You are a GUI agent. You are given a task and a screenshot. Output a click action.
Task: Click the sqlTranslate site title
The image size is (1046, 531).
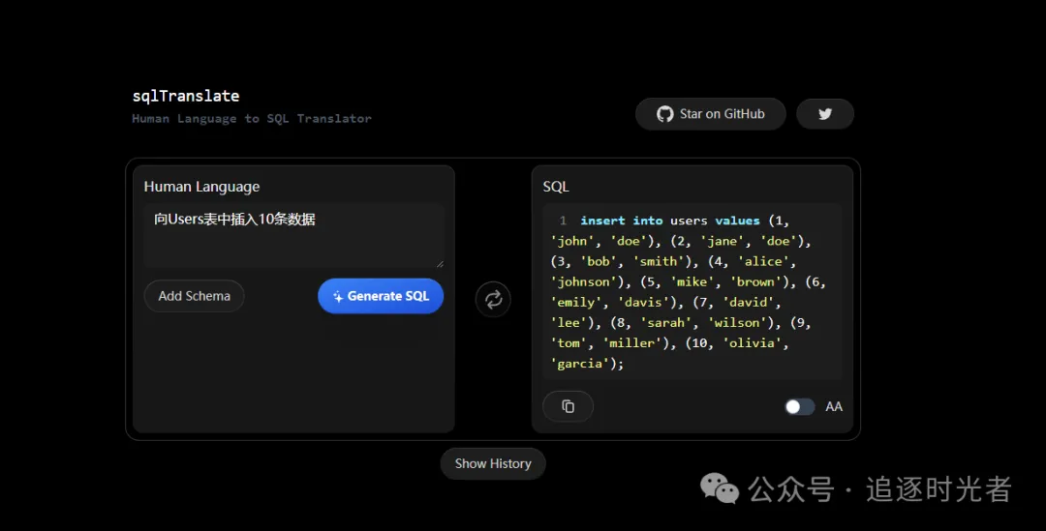[186, 96]
